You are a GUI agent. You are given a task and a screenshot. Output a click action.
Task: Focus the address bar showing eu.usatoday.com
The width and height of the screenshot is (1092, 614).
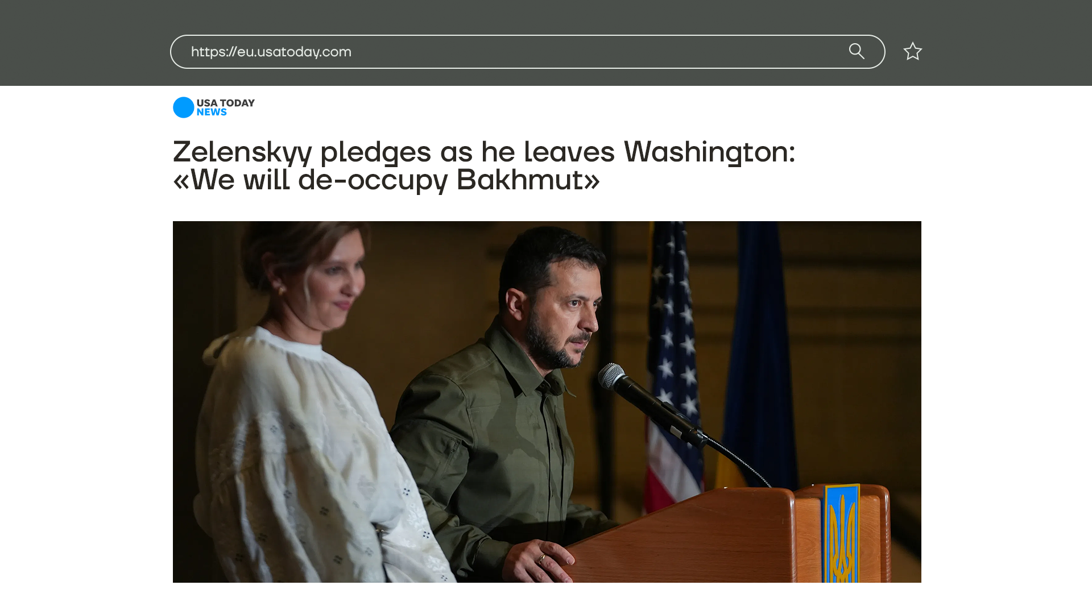click(x=527, y=52)
